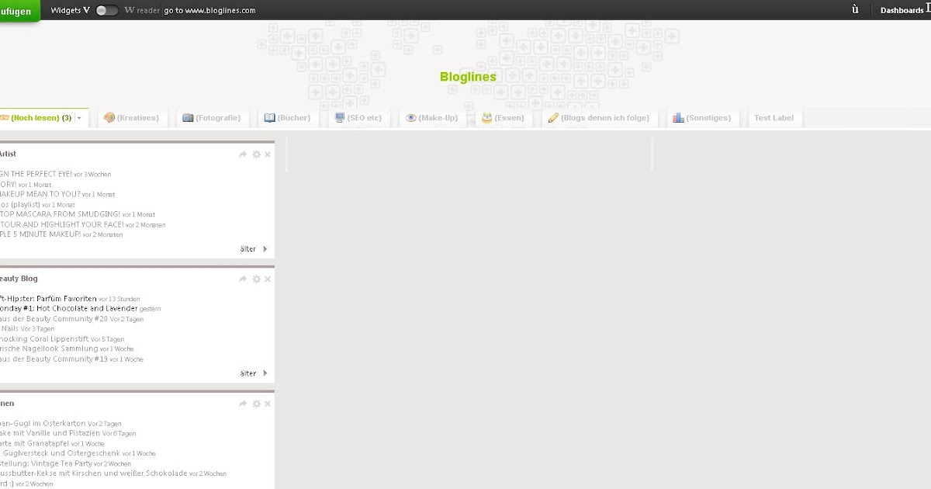
Task: Open the 'Vintage Tea Party' post
Action: pos(46,463)
